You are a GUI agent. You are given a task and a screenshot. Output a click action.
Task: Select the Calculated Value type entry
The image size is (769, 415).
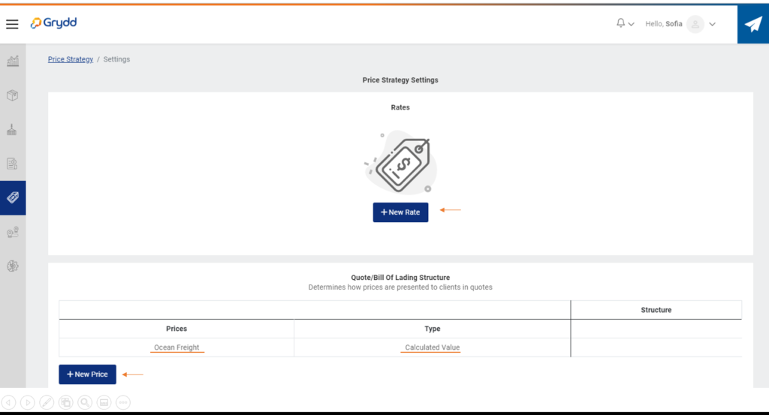[x=432, y=347]
